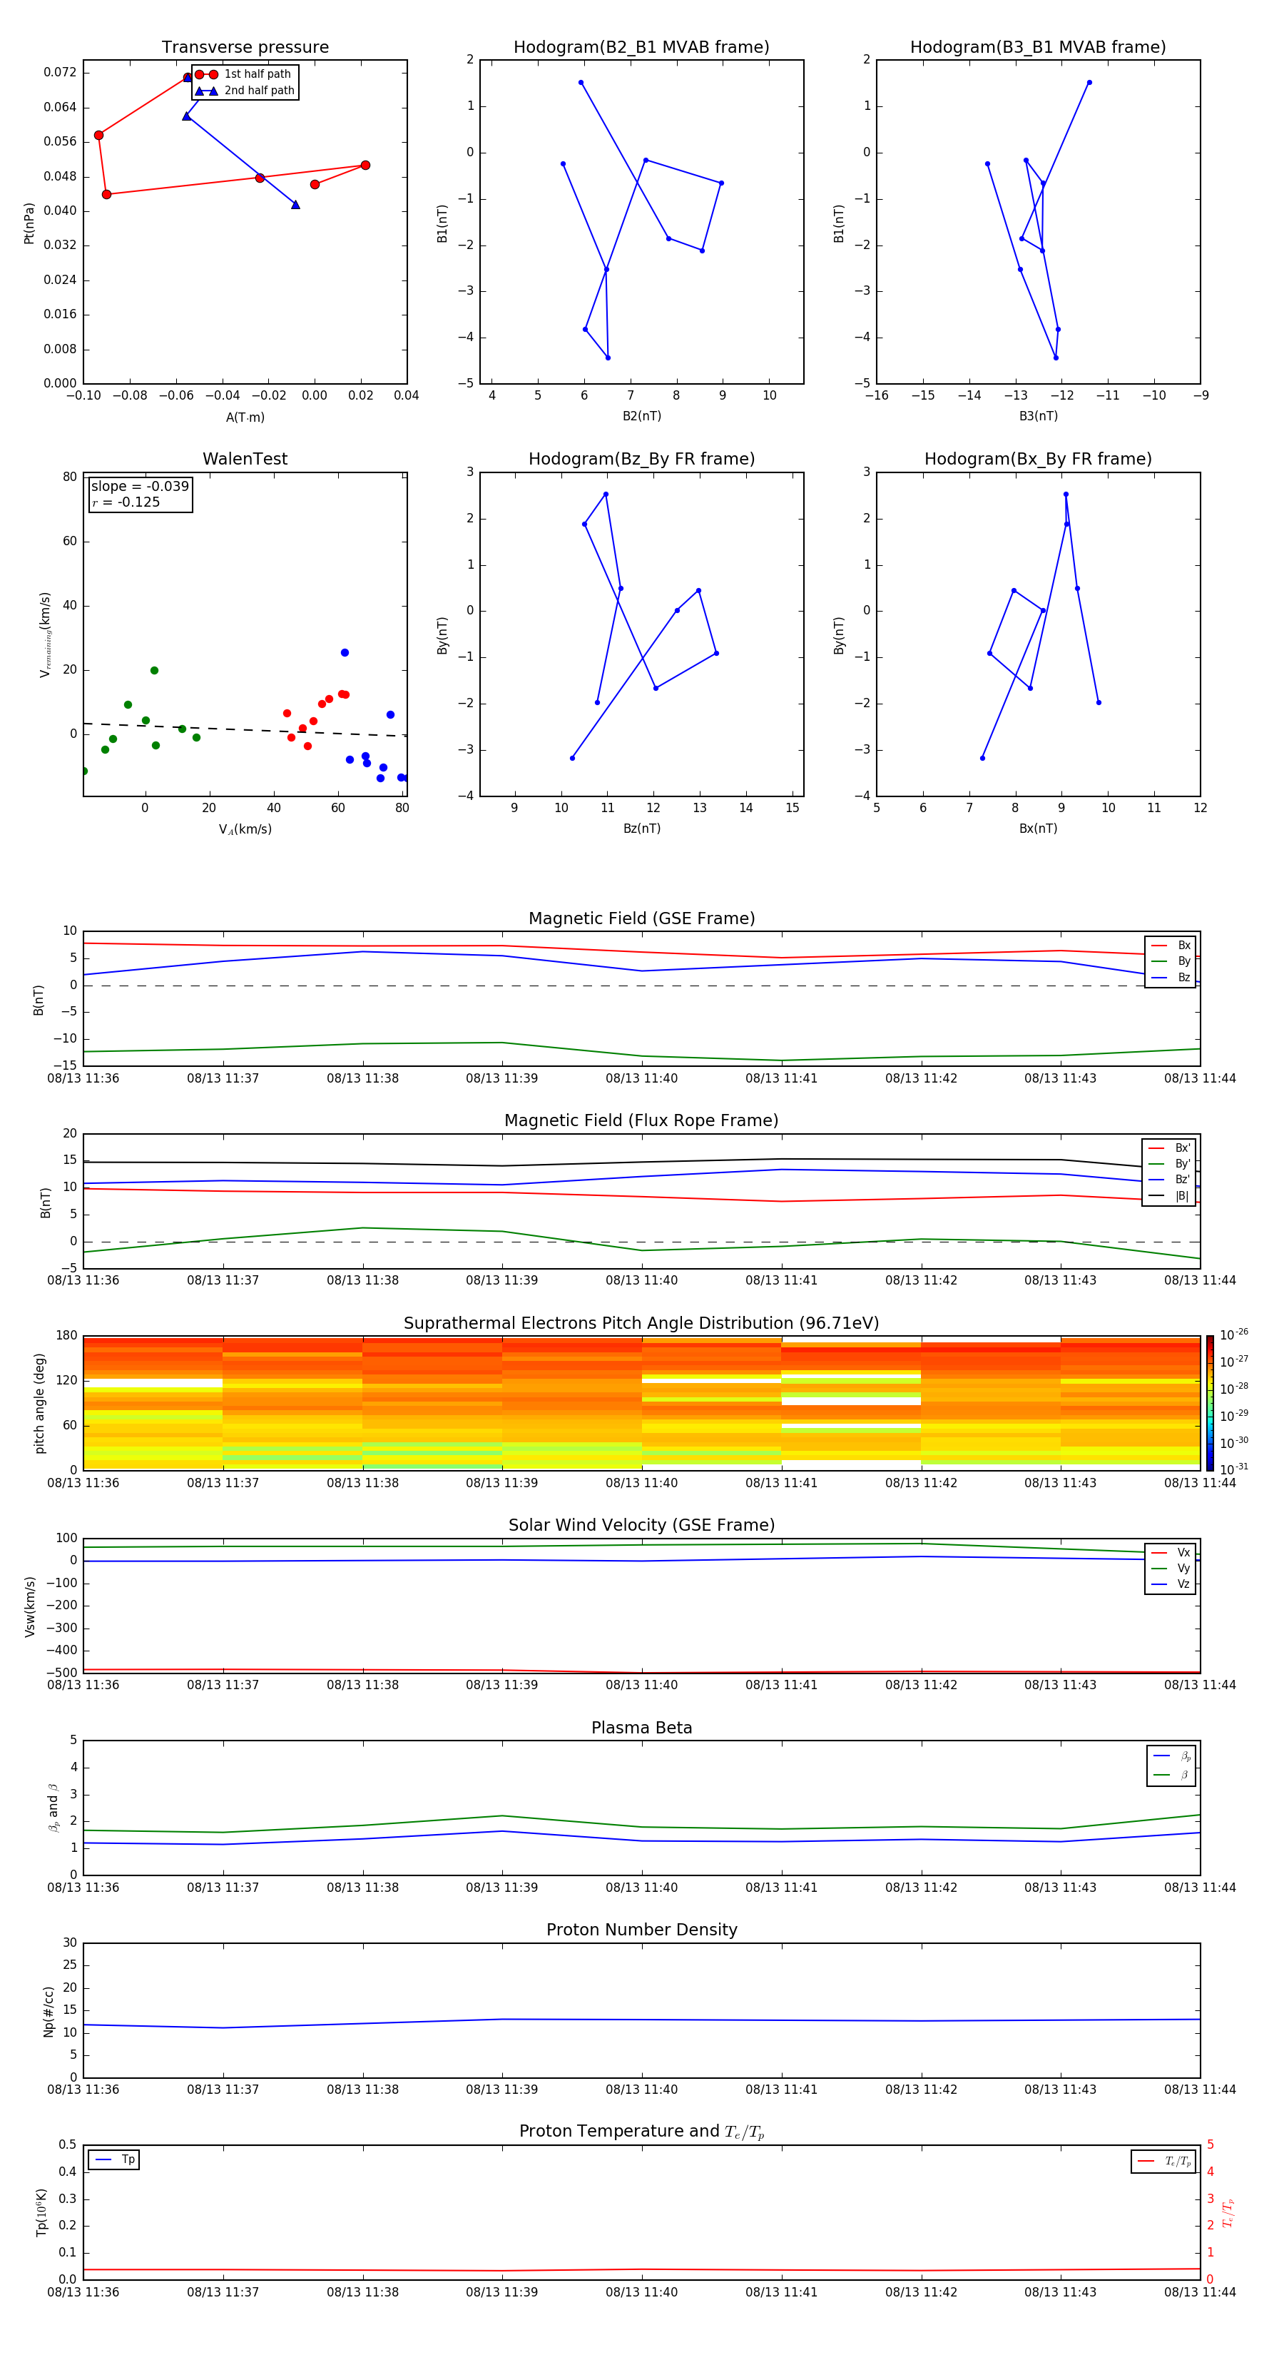Click the 'Hodogram(Bx_By FR frame)' title
This screenshot has height=2355, width=1284.
tap(1038, 459)
